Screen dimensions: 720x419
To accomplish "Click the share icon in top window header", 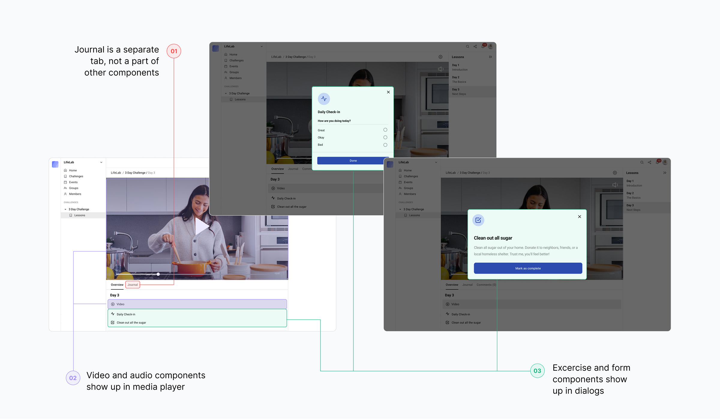I will click(x=475, y=46).
